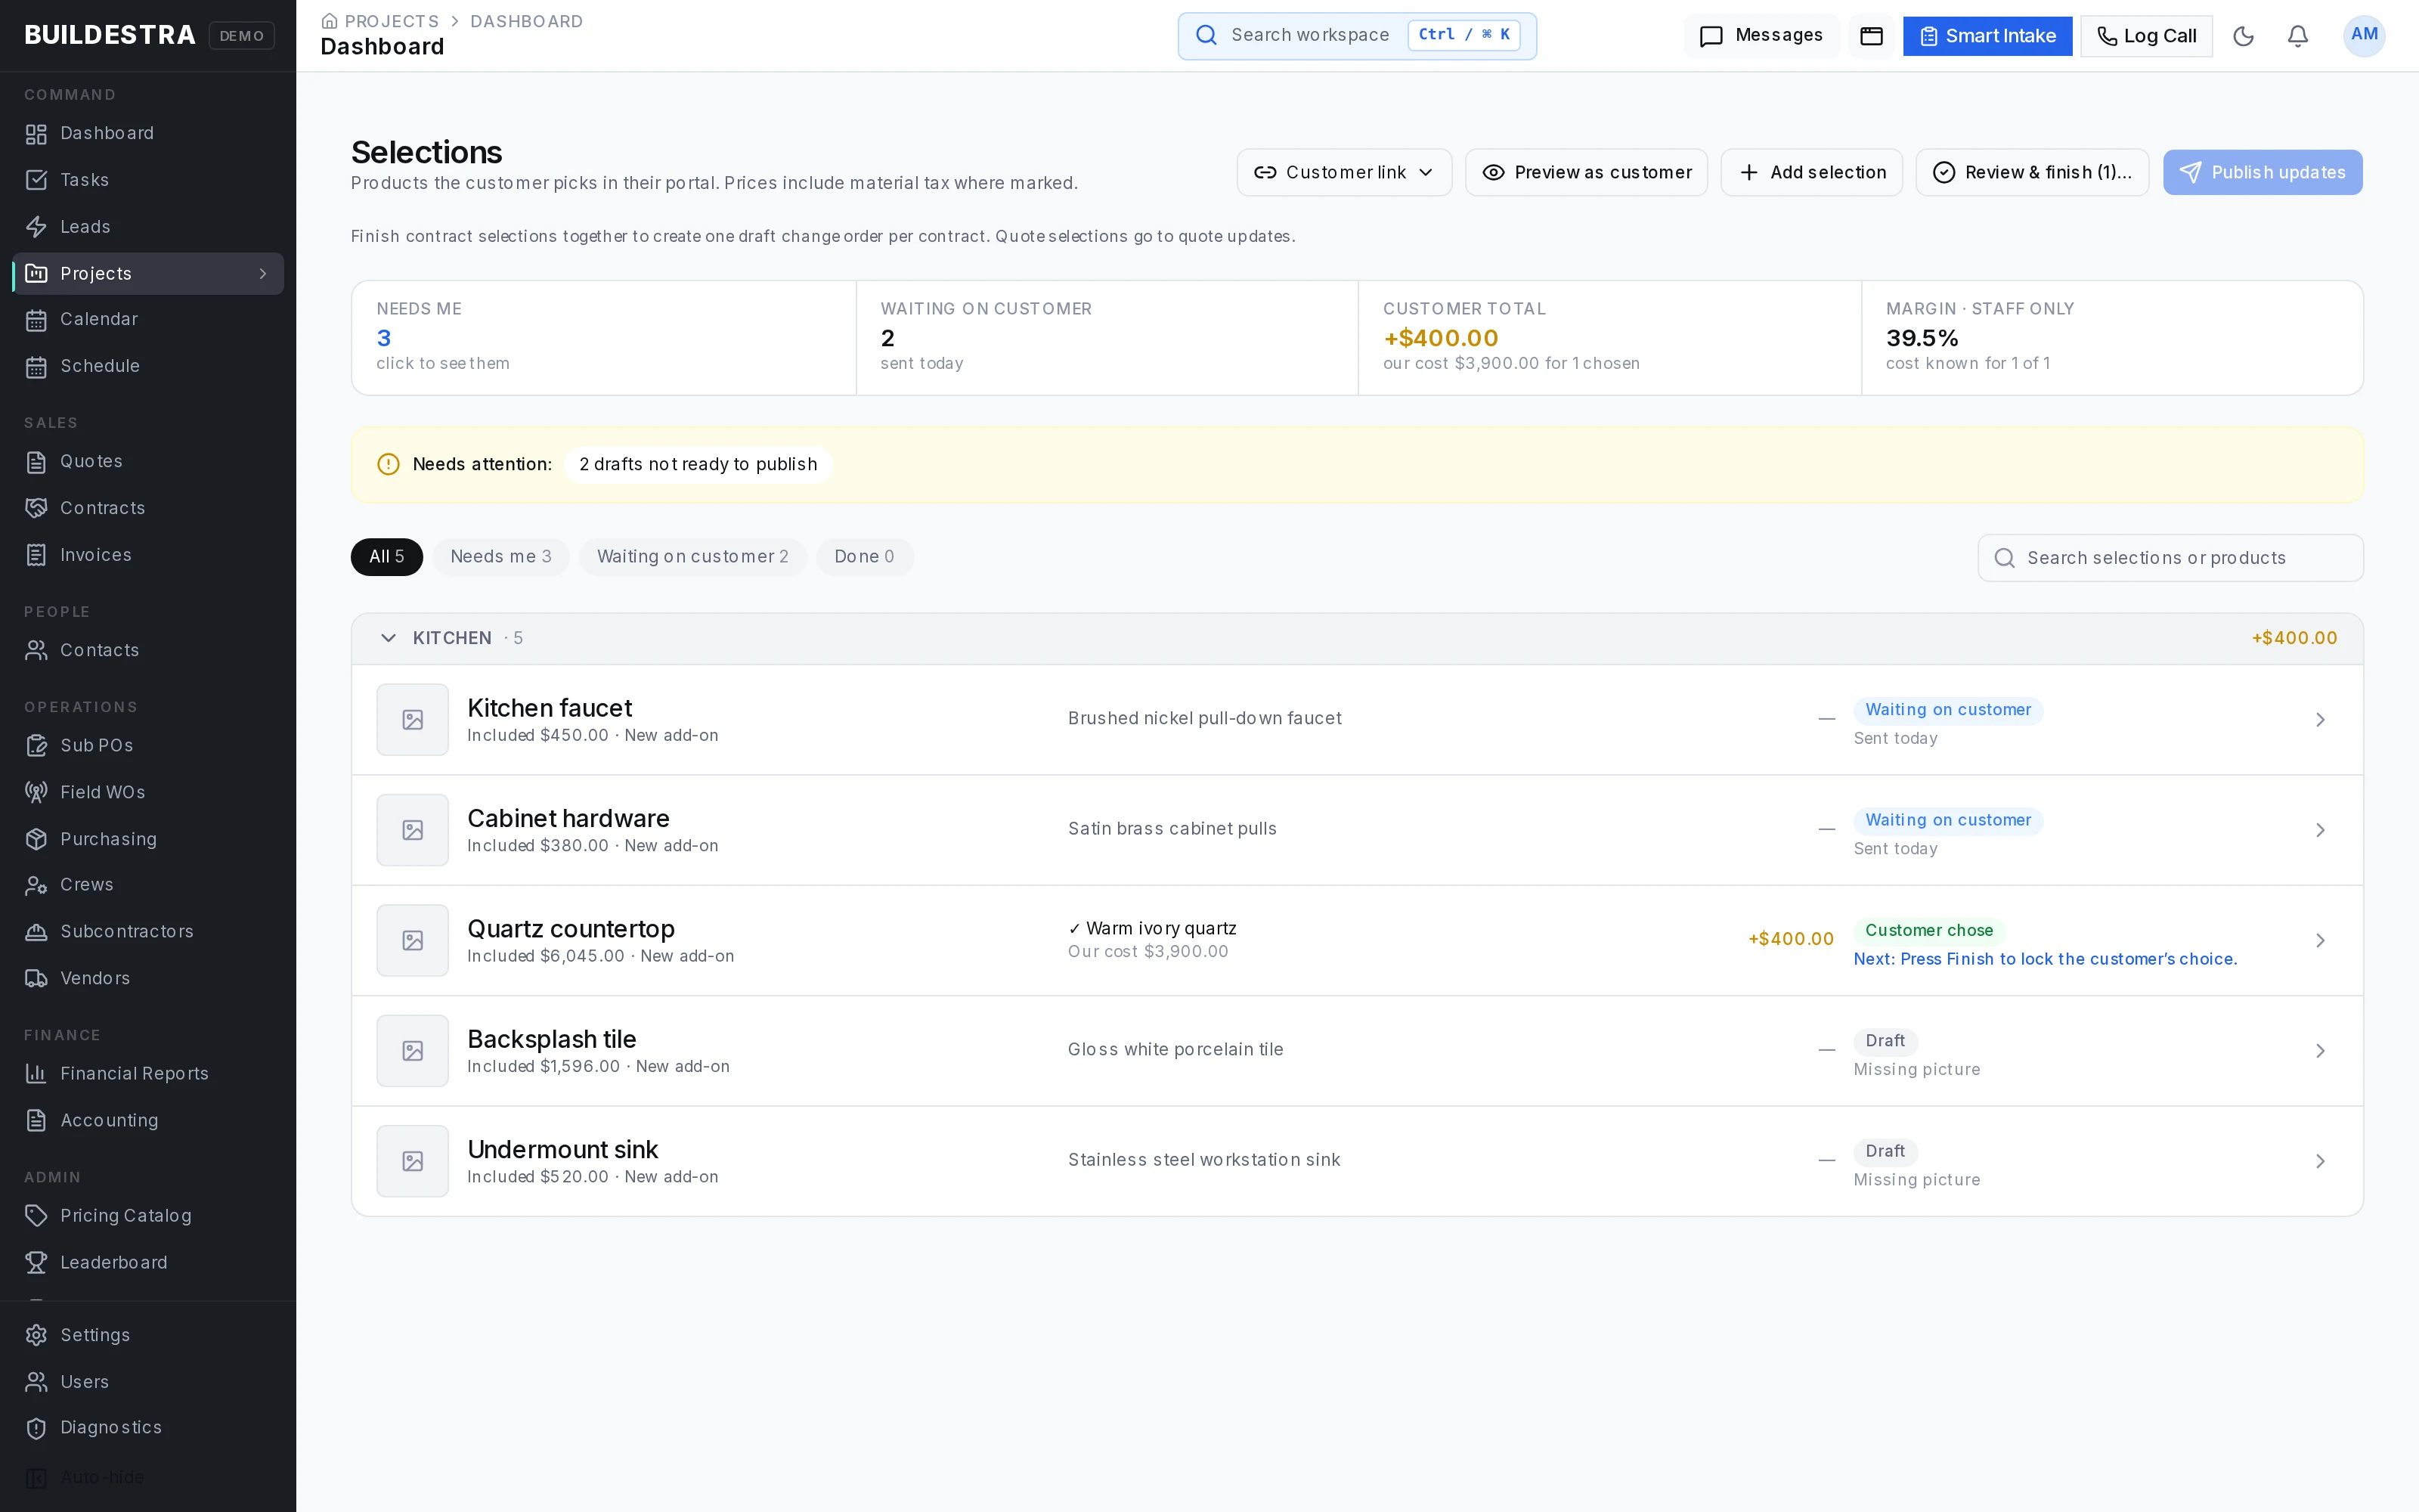The image size is (2419, 1512).
Task: Open Leads in the sidebar
Action: 148,227
